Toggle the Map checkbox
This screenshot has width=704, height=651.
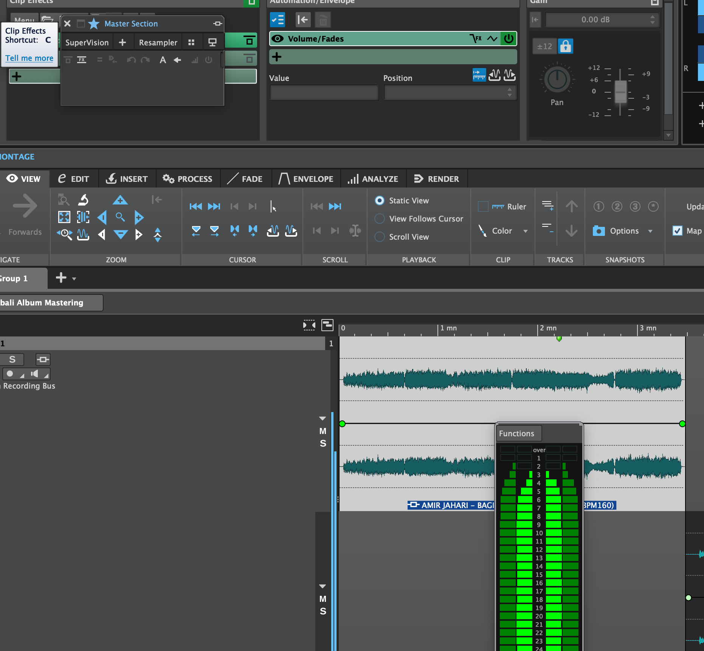[677, 231]
